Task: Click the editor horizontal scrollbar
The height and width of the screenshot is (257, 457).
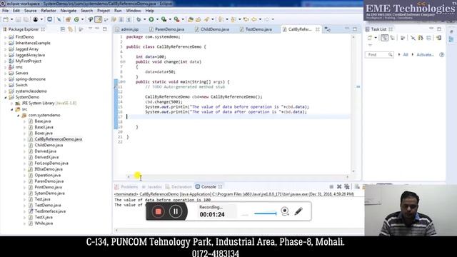Action: tap(238, 176)
